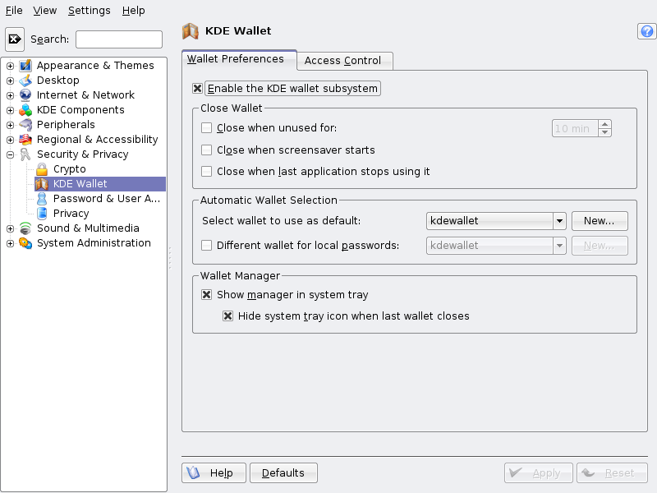Click New button beside default wallet

600,221
